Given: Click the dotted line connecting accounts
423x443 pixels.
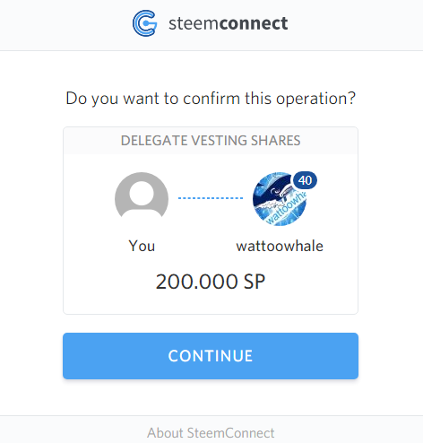Looking at the screenshot, I should [x=211, y=198].
